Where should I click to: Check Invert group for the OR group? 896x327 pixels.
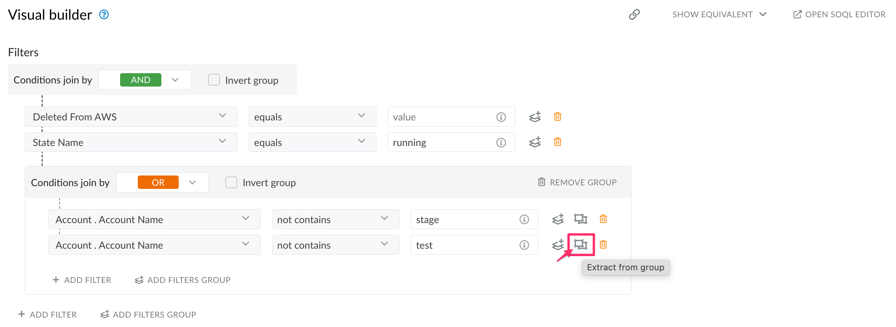[231, 183]
